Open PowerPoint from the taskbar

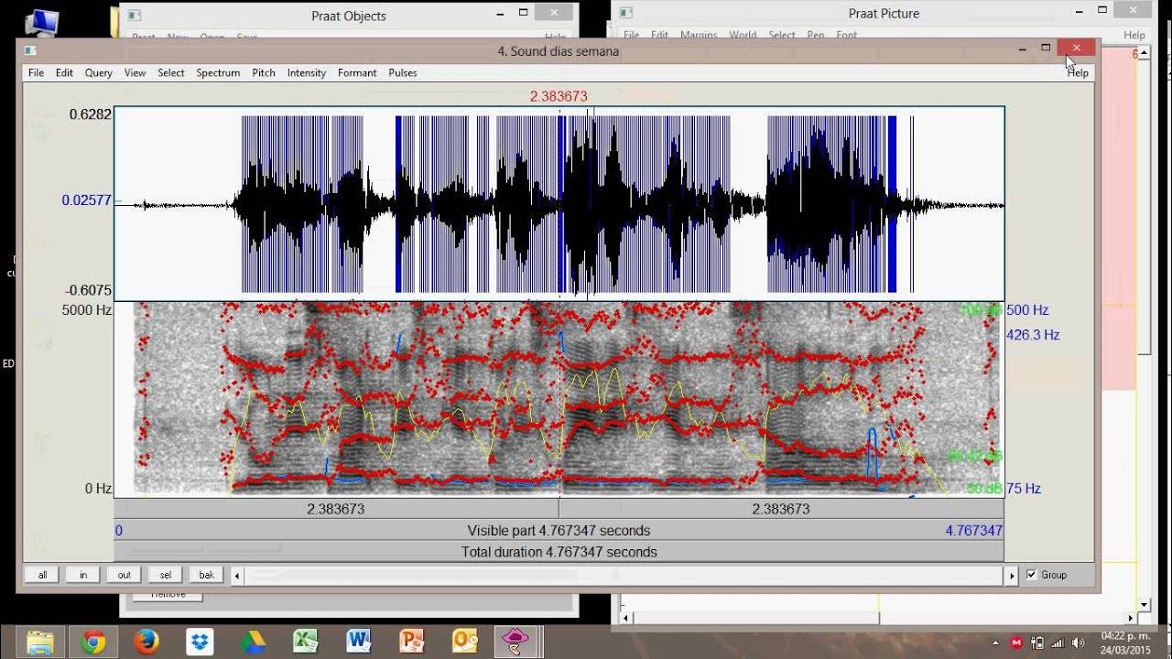point(412,642)
